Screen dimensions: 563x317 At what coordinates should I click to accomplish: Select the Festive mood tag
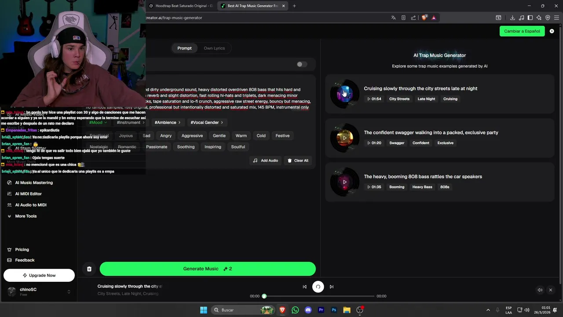click(x=282, y=136)
